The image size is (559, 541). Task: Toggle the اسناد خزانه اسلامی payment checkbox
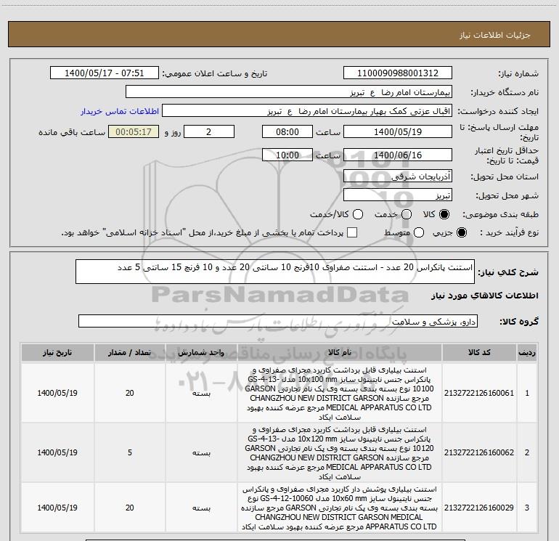[x=352, y=232]
